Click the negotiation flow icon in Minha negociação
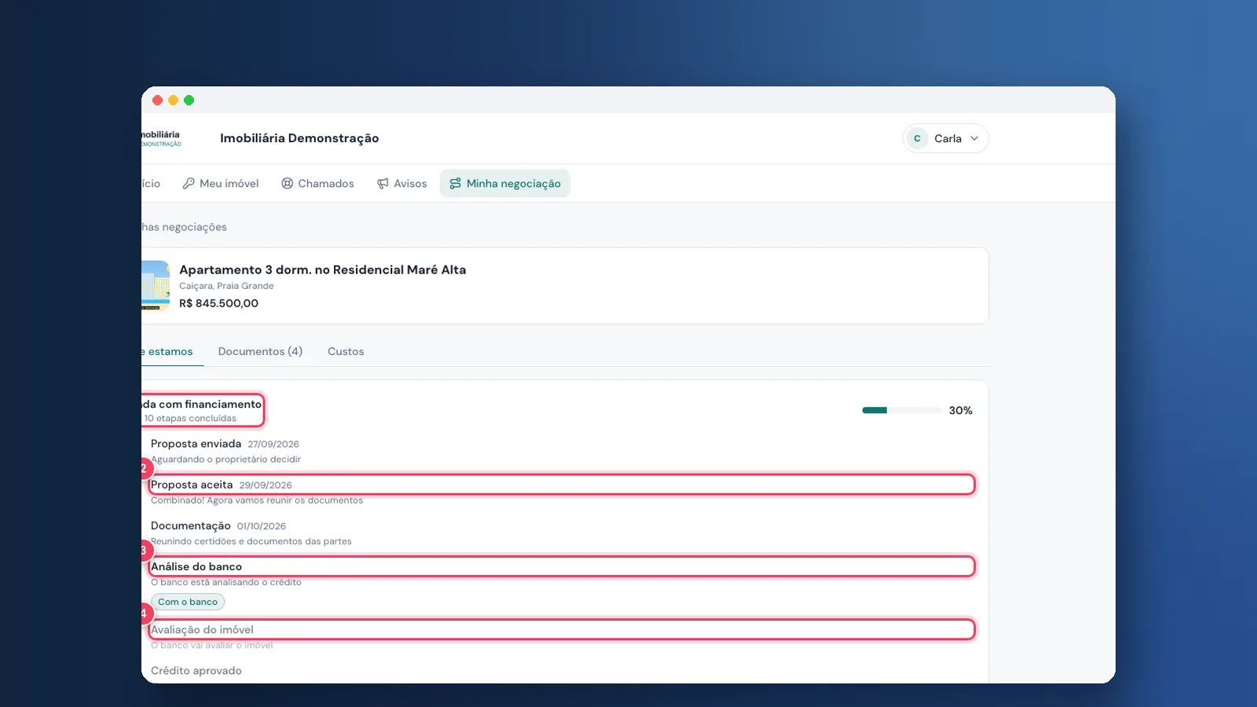The height and width of the screenshot is (707, 1257). [456, 183]
